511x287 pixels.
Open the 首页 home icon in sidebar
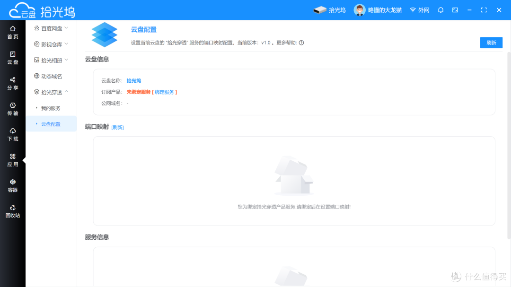click(12, 32)
